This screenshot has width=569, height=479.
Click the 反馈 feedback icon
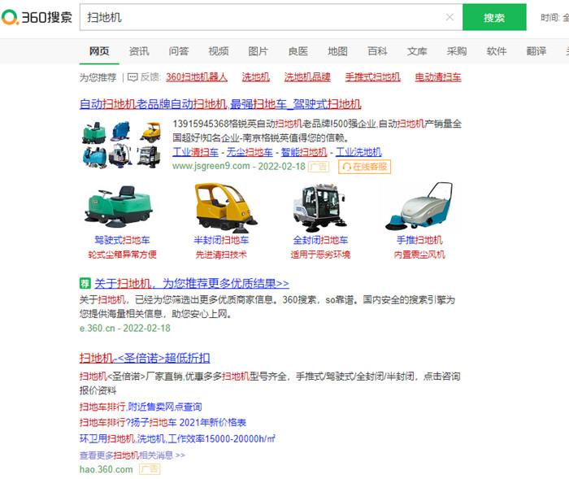[132, 77]
